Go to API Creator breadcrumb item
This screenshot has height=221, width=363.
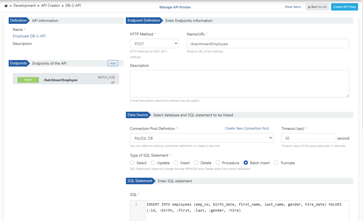(x=51, y=5)
